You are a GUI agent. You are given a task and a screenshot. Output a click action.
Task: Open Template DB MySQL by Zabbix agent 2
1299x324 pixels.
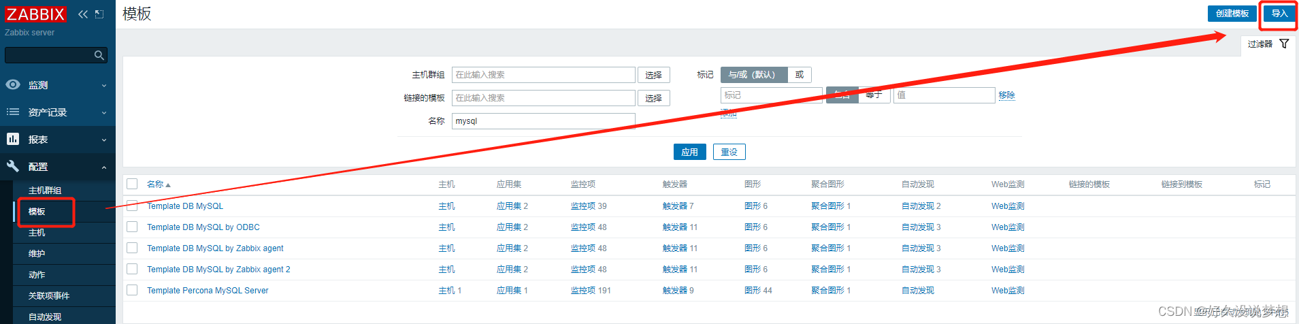coord(218,270)
